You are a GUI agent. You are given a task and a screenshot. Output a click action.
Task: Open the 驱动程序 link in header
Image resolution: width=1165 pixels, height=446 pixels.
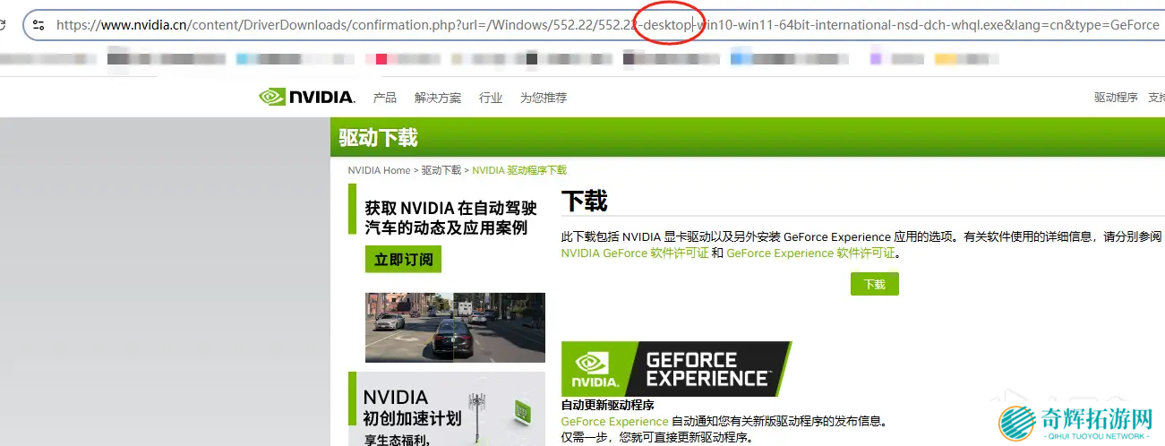[x=1116, y=98]
